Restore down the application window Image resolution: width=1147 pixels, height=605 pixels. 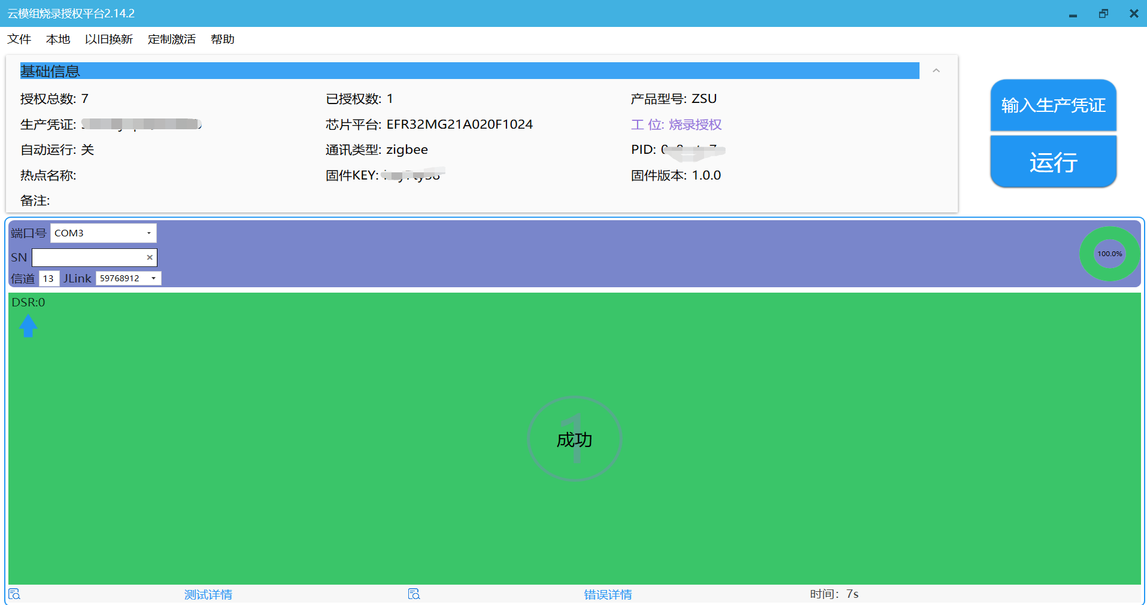[x=1103, y=14]
